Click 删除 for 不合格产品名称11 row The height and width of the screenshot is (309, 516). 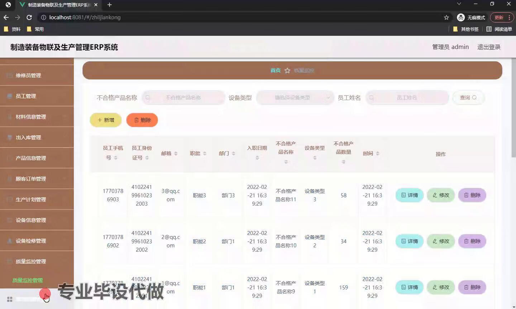(x=472, y=195)
